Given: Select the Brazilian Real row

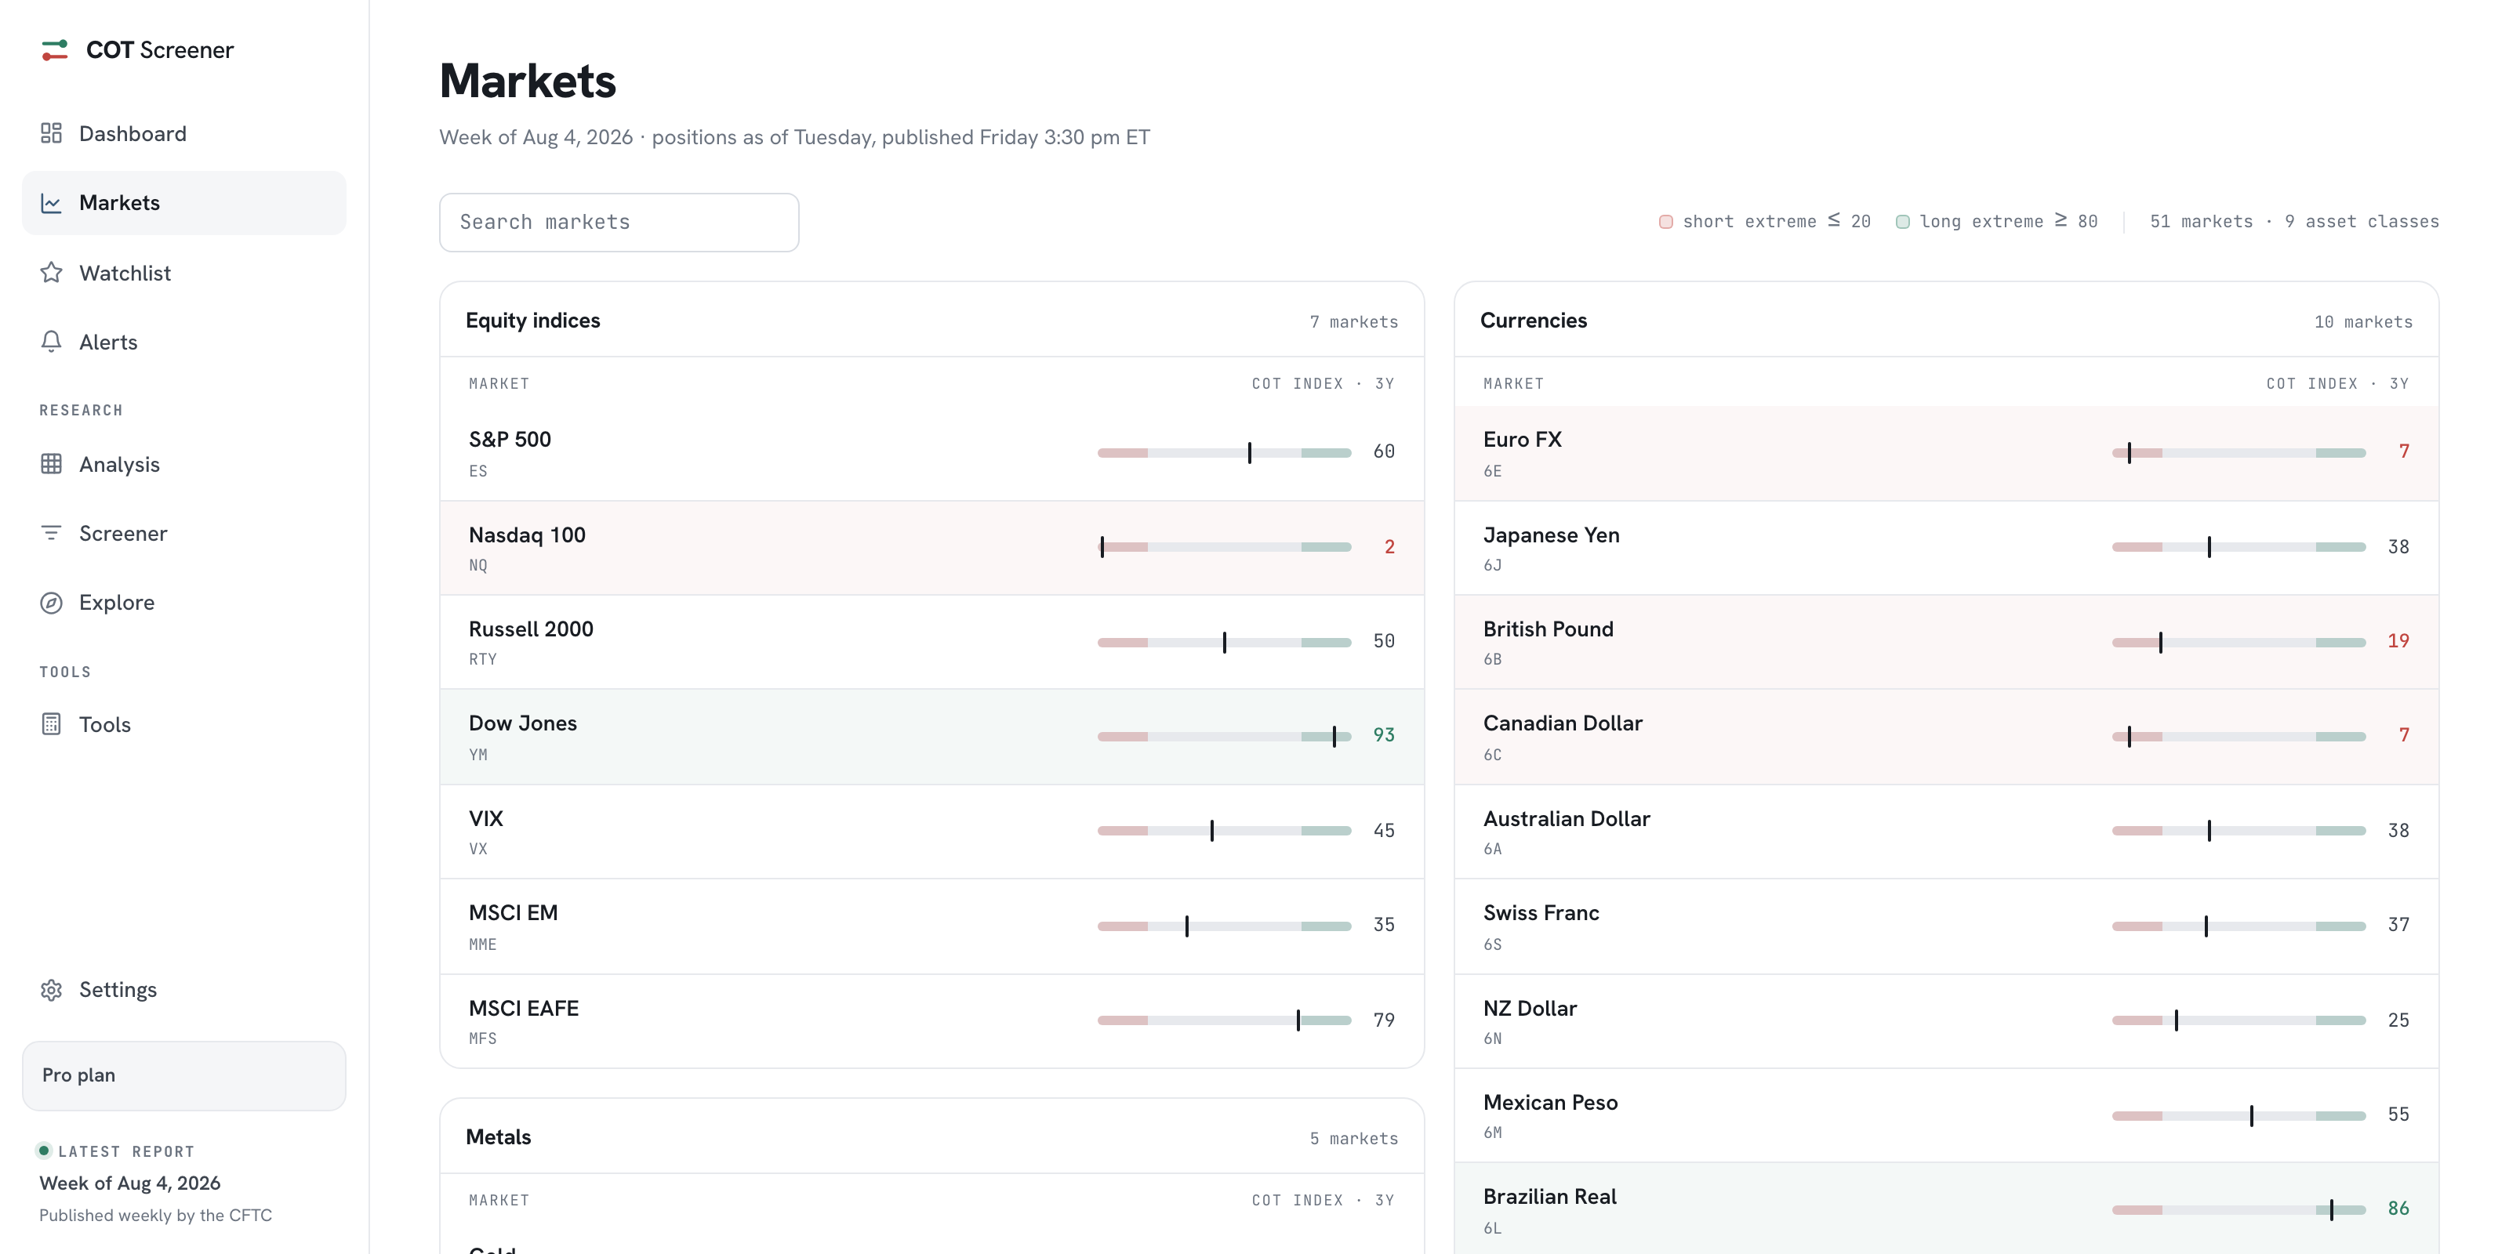Looking at the screenshot, I should pyautogui.click(x=1946, y=1209).
